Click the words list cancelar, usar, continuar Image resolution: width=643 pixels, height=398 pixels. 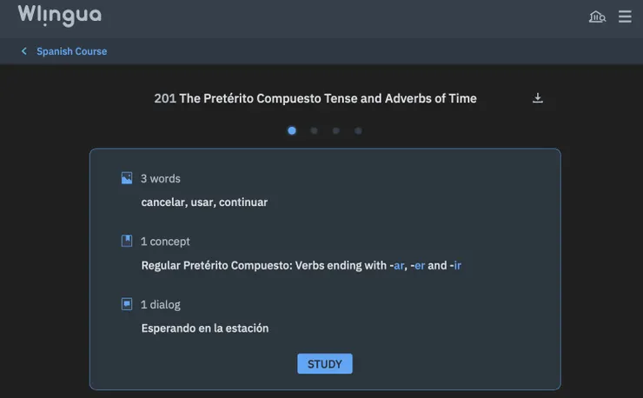pyautogui.click(x=204, y=202)
